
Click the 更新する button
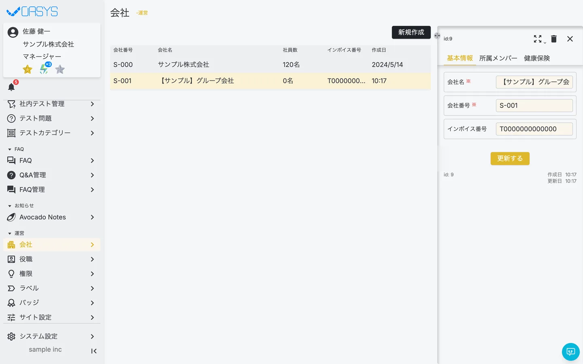coord(510,159)
